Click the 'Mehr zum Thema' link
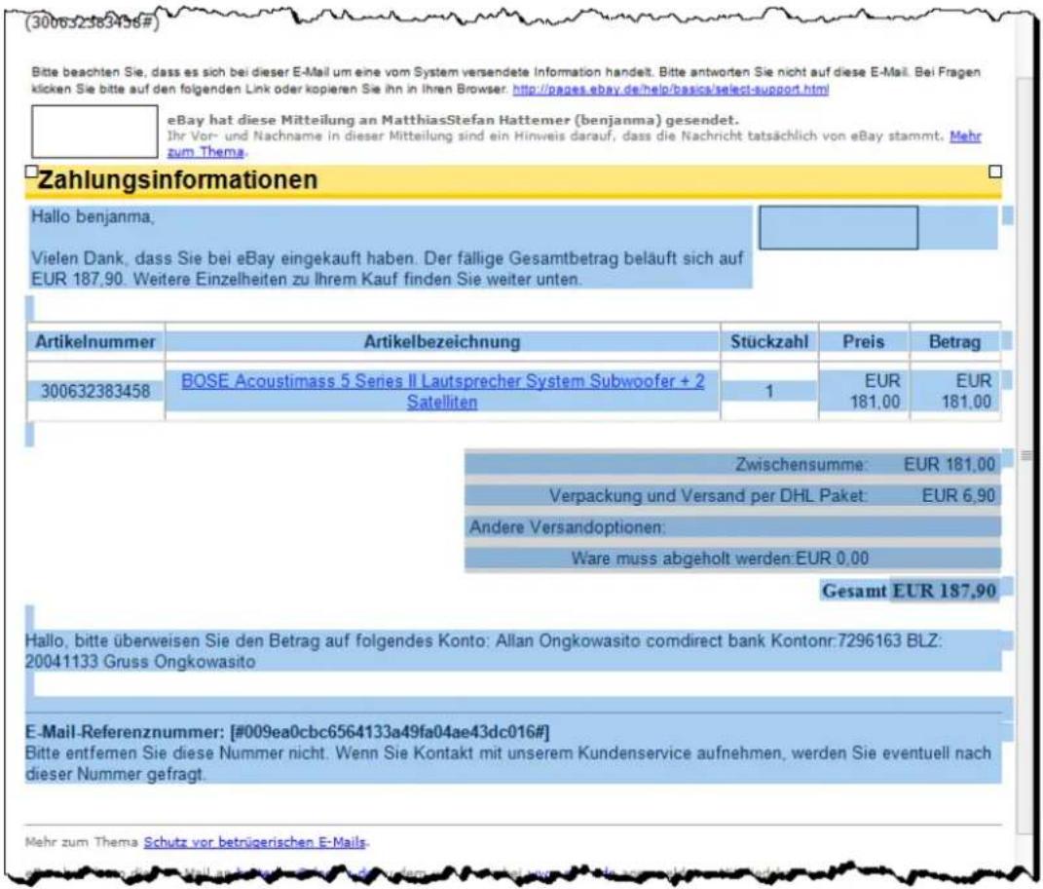The width and height of the screenshot is (1043, 889). coord(965,136)
